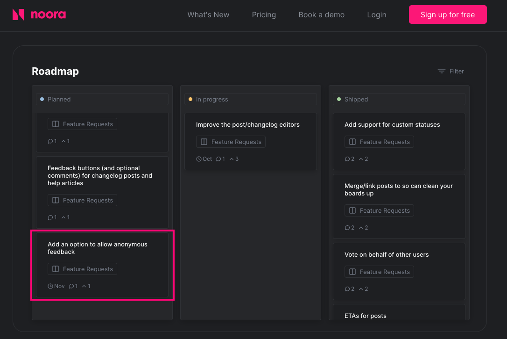
Task: Click comment icon on the Improve editors card
Action: (x=218, y=159)
